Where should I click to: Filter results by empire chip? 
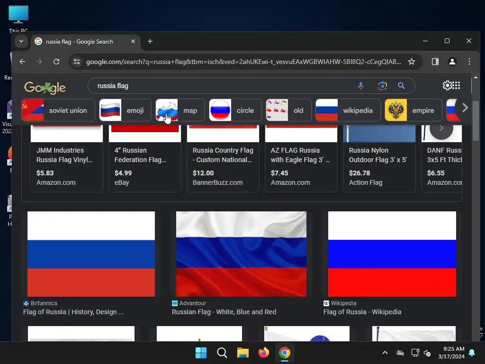[x=413, y=110]
